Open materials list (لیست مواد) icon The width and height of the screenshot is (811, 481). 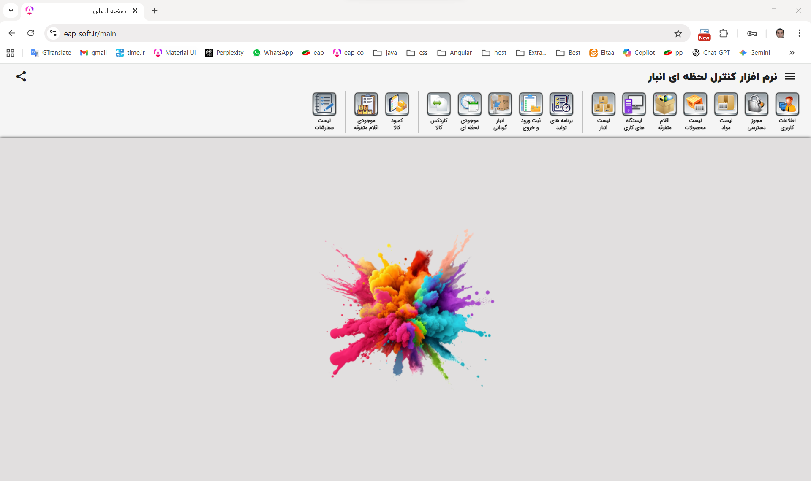pyautogui.click(x=726, y=104)
